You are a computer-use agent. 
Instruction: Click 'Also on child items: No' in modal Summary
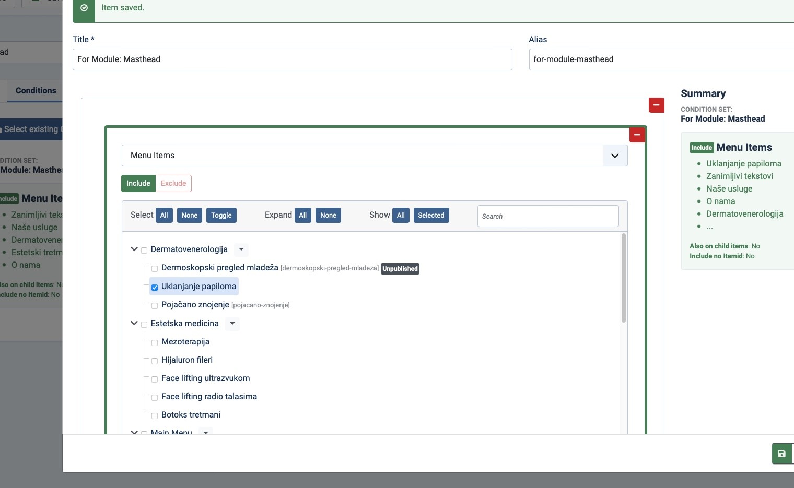click(725, 246)
